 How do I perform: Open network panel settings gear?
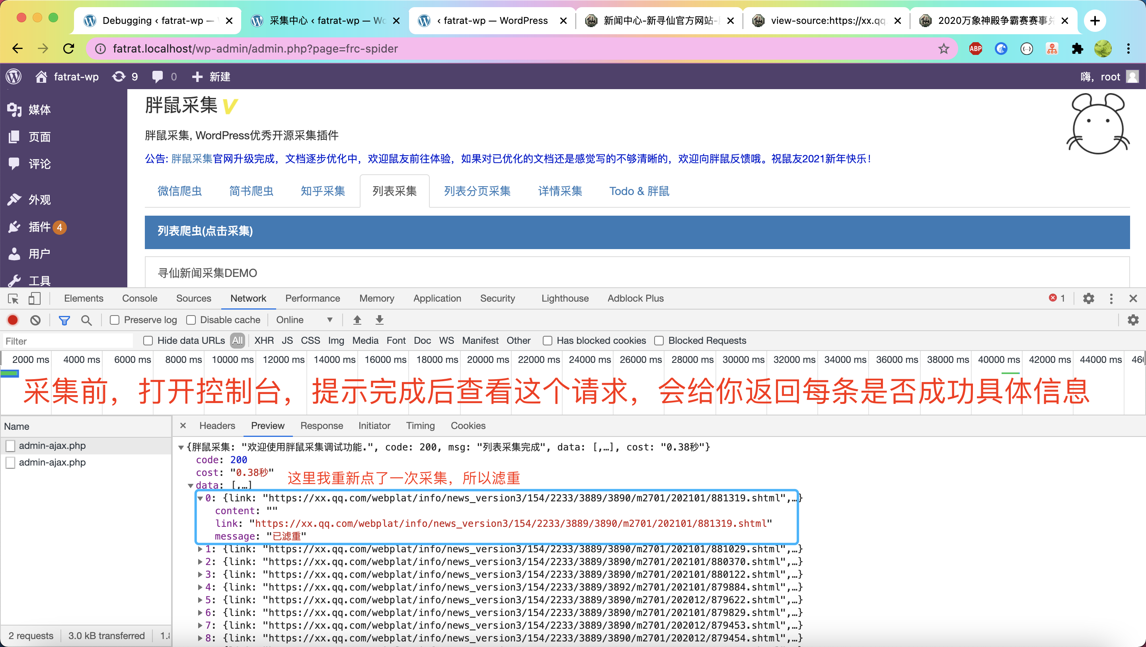tap(1133, 320)
